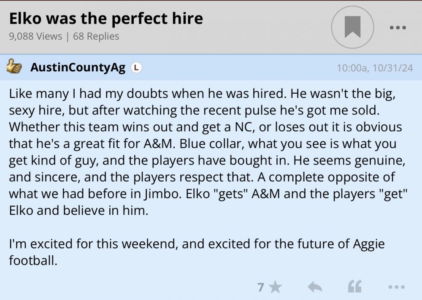Click the "68 Replies" count
The image size is (422, 300).
pyautogui.click(x=96, y=36)
